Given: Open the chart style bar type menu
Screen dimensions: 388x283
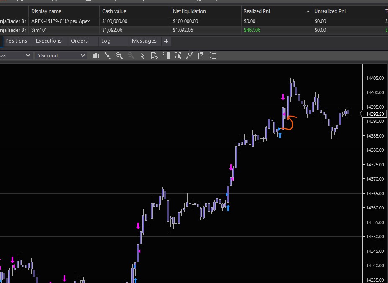Looking at the screenshot, I should [x=96, y=56].
